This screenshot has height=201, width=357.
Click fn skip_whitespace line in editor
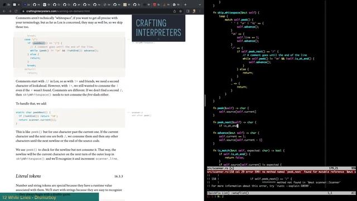point(236,12)
